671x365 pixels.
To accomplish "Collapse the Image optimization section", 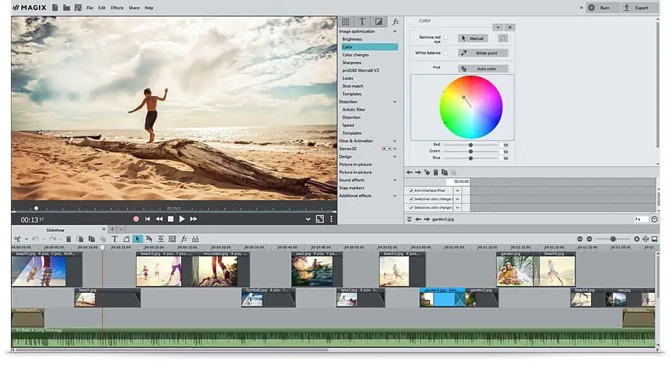I will point(394,31).
